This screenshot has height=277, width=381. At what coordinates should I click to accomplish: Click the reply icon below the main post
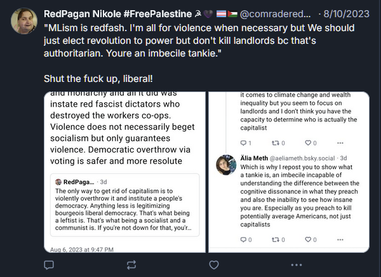[x=49, y=264]
